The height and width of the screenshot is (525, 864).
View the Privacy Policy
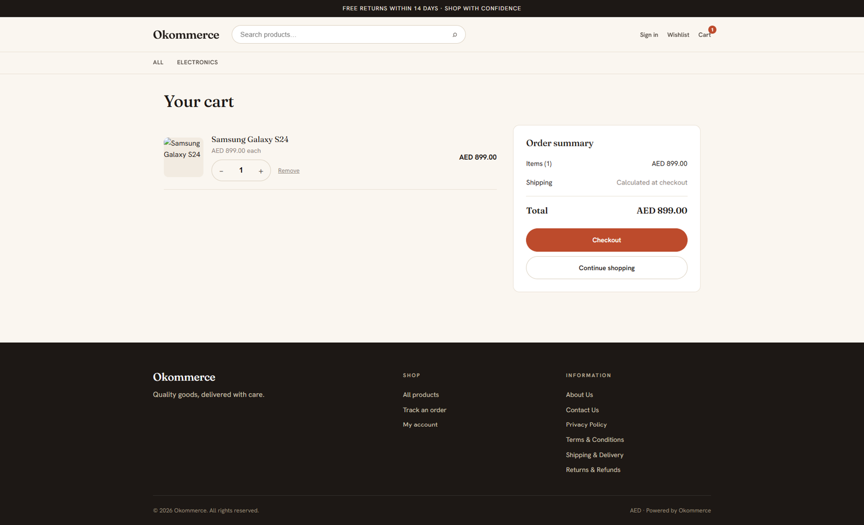point(586,425)
